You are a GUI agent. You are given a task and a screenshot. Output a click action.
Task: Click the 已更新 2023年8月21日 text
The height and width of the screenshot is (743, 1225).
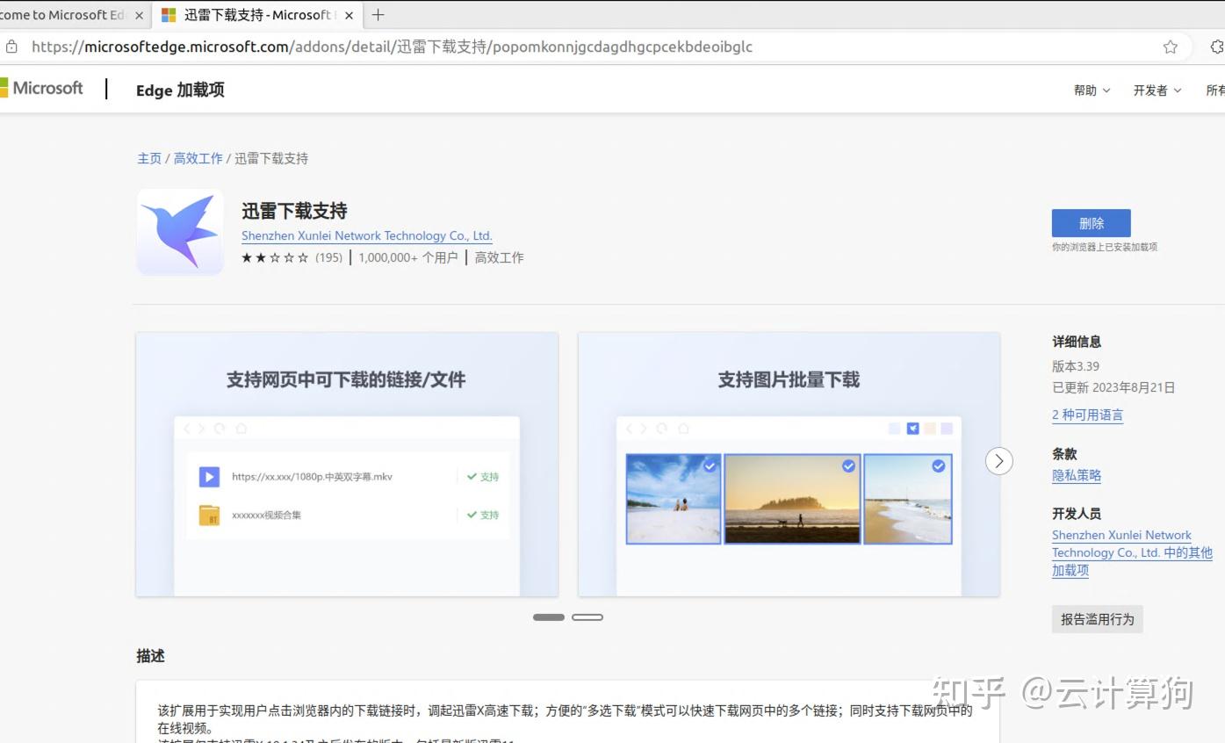coord(1113,387)
